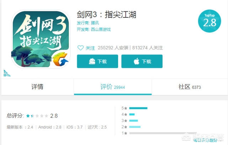
Task: Click the 5-star rating bar
Action: (138, 108)
